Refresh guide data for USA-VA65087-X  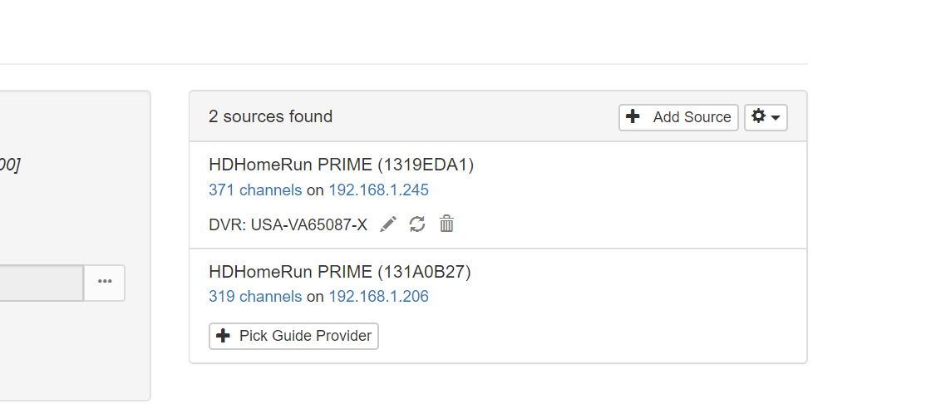pos(417,224)
